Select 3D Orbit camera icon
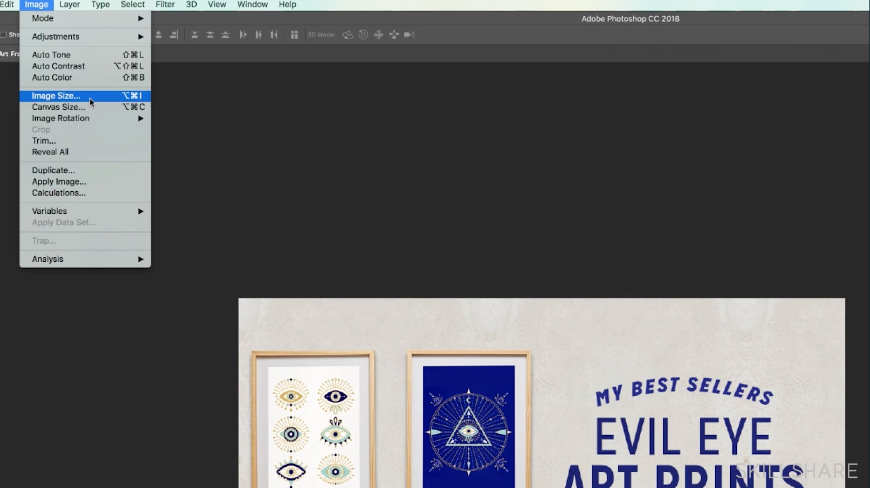The width and height of the screenshot is (870, 488). (x=348, y=35)
